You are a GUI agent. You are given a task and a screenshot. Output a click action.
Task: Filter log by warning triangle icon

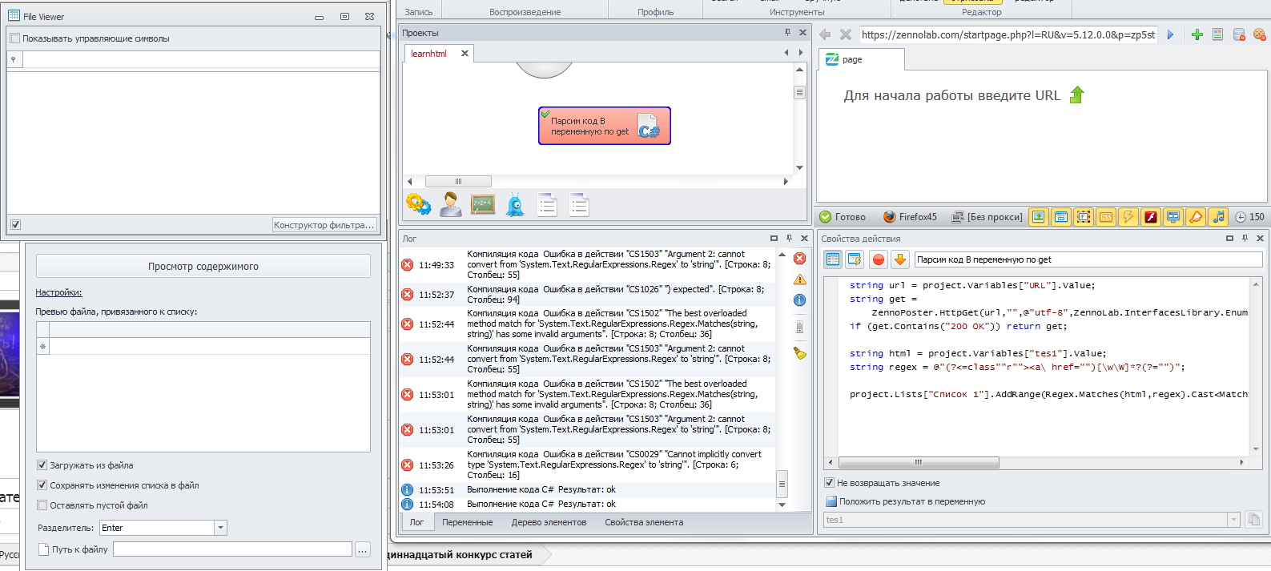[799, 279]
